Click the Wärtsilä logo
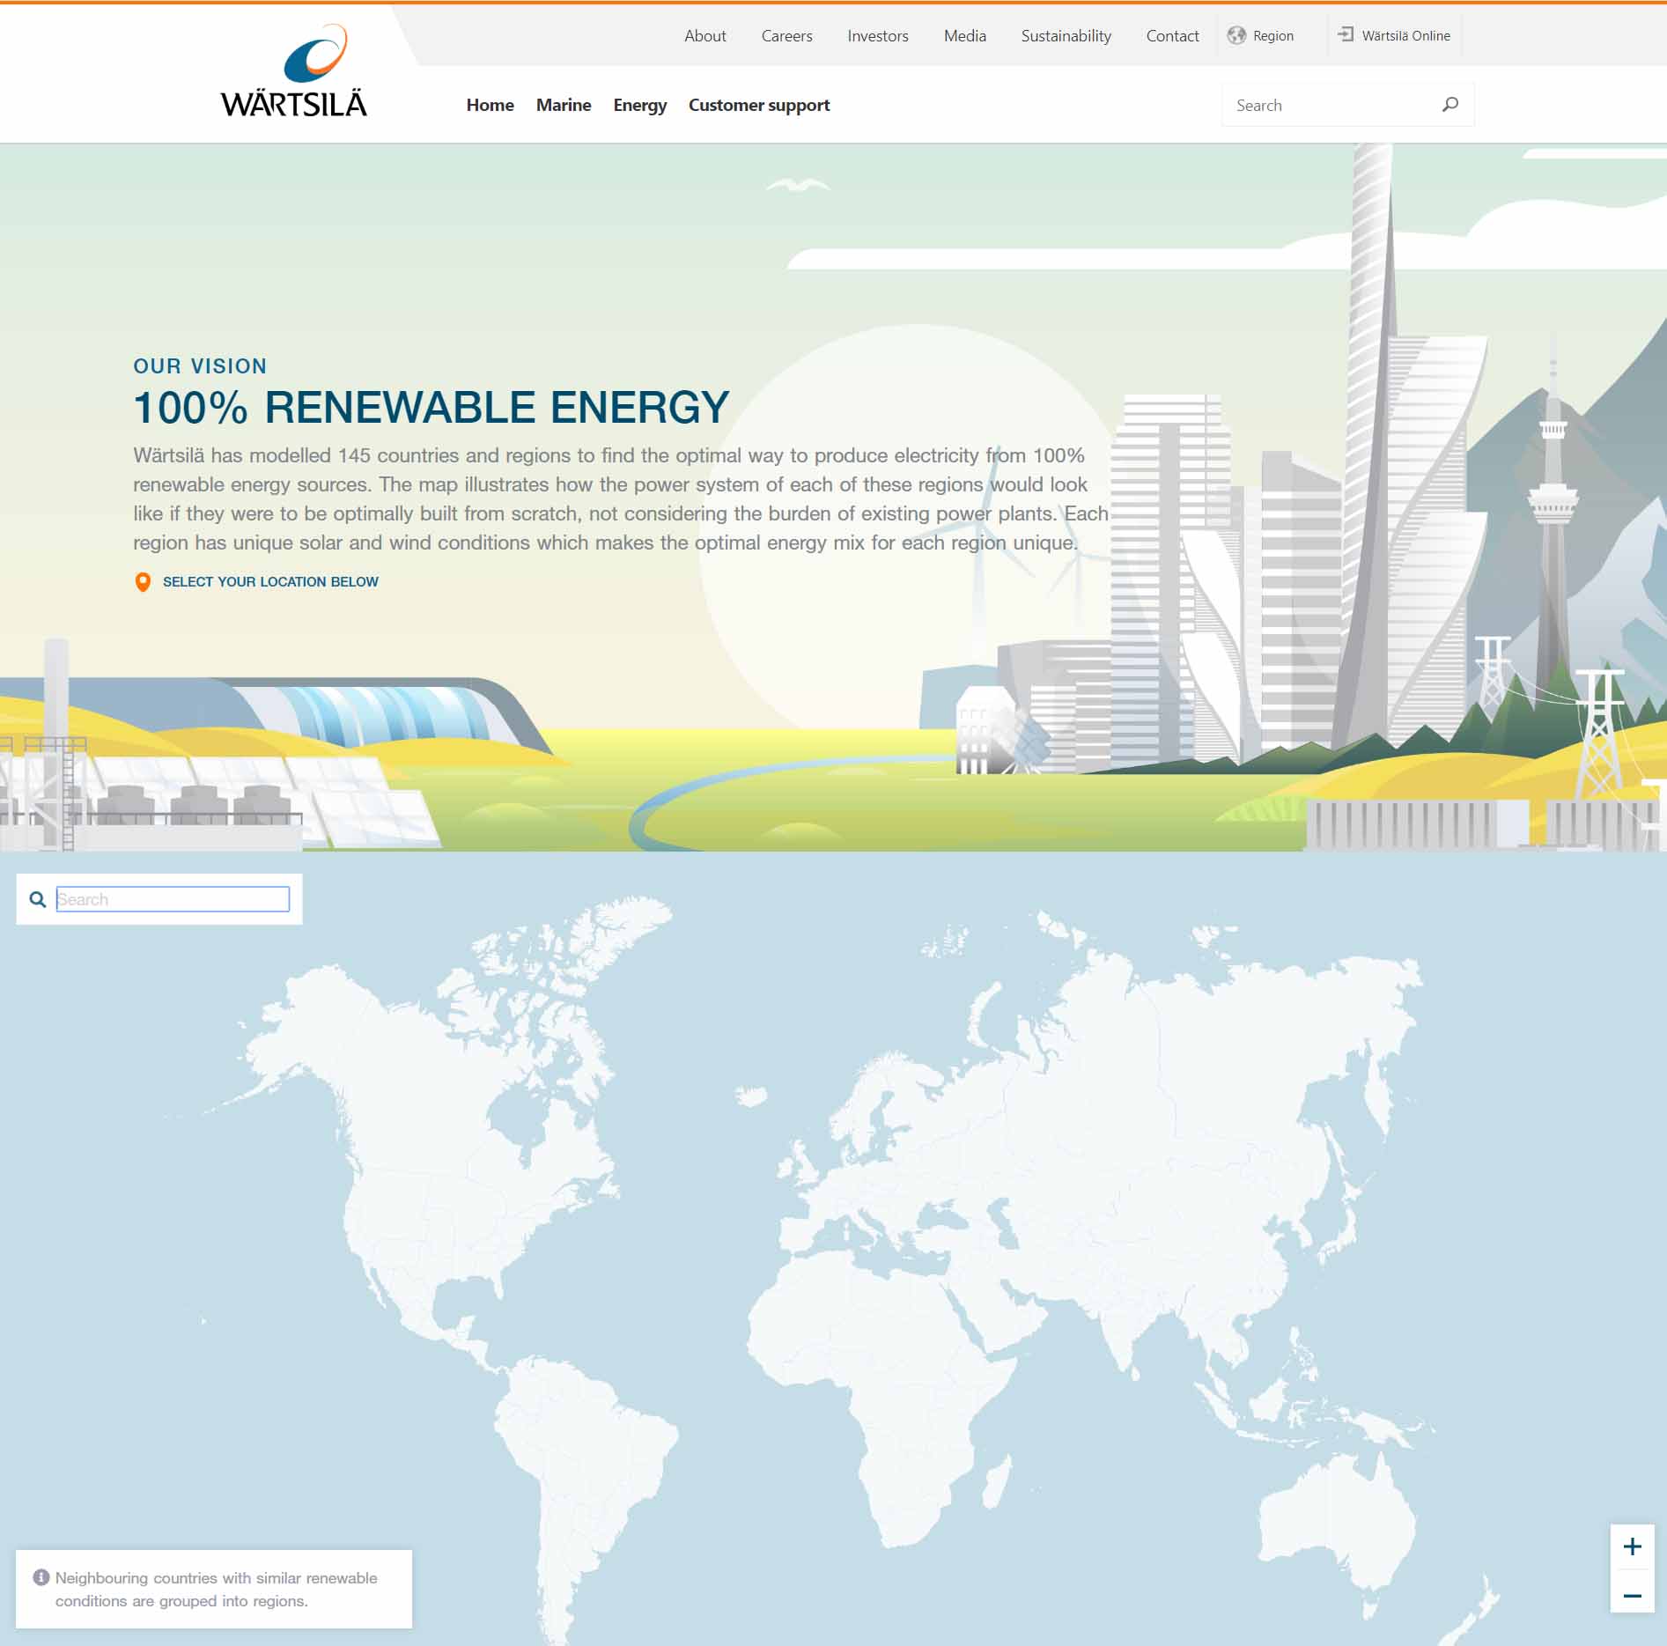Image resolution: width=1667 pixels, height=1646 pixels. click(x=294, y=72)
